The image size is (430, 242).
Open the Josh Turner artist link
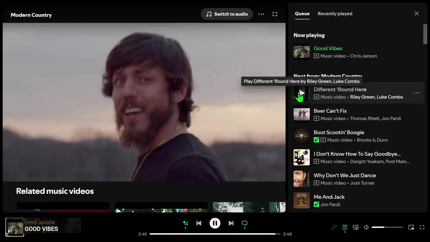(x=362, y=183)
